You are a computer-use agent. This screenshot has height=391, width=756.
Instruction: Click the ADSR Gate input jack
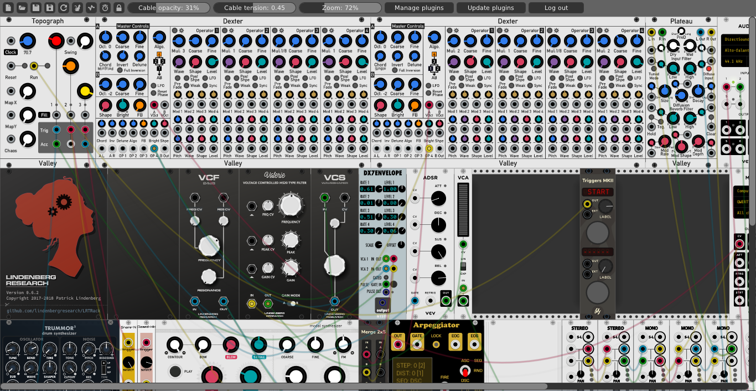415,301
